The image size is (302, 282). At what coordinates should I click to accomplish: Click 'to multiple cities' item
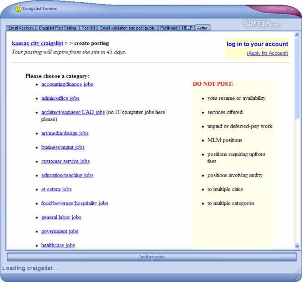pos(225,189)
